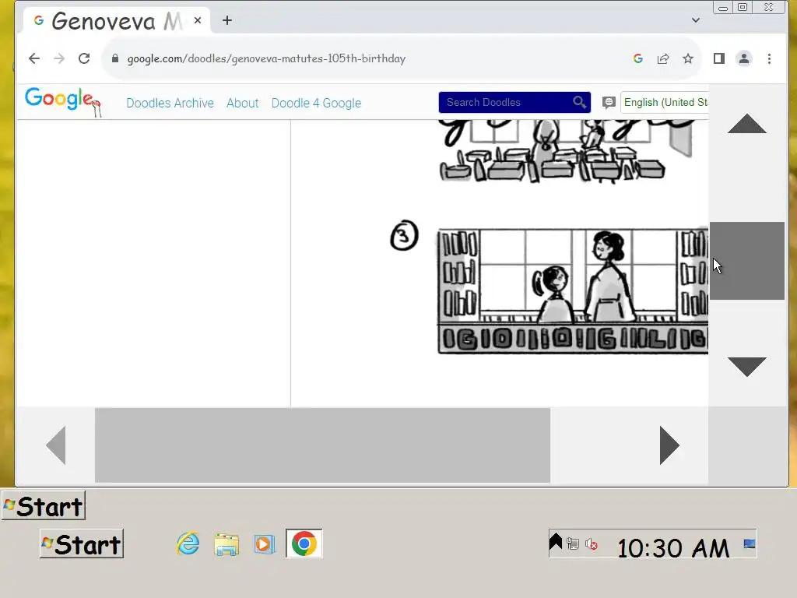797x598 pixels.
Task: Click the horizontal scrollbar thumb
Action: click(322, 445)
